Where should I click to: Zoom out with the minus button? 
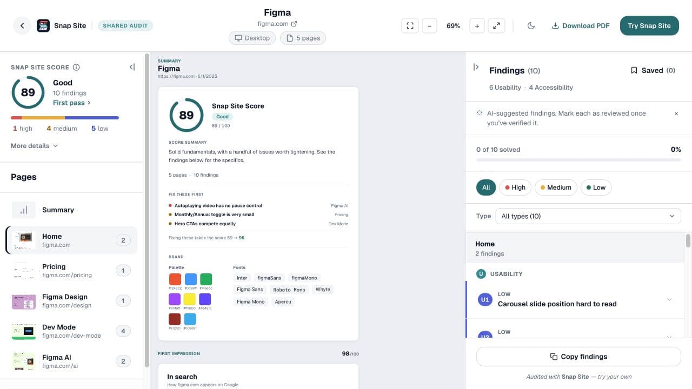click(x=429, y=25)
